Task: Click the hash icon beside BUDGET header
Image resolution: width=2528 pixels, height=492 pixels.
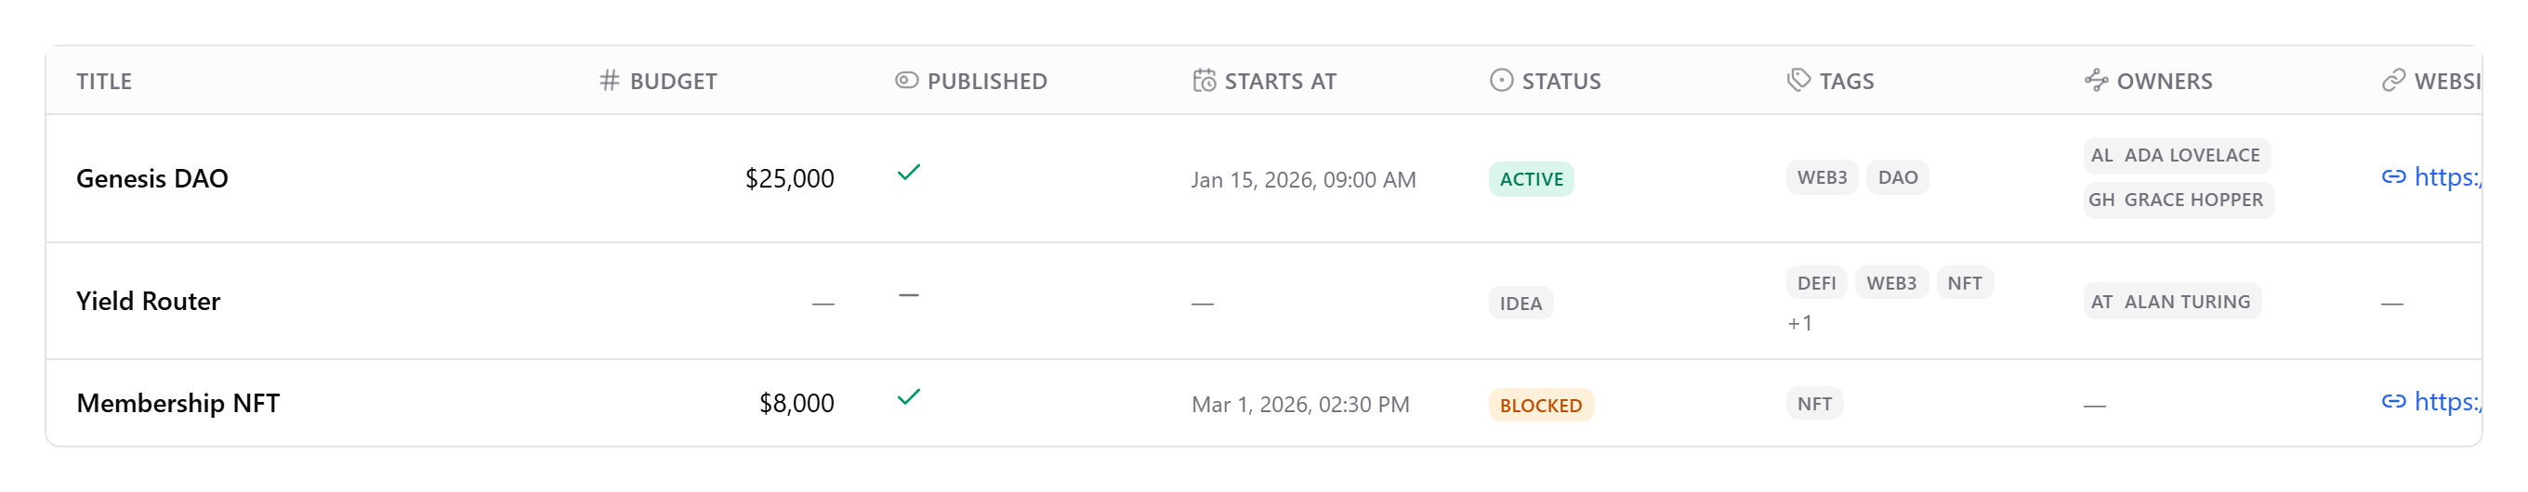Action: pos(609,81)
